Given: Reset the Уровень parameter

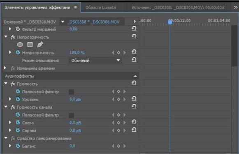Looking at the screenshot, I should tap(134, 98).
